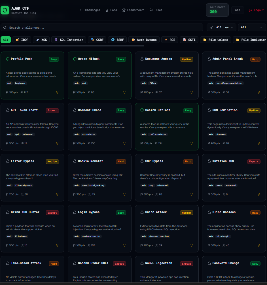Click hint bulb on CSP Bypass card
Viewport: 267px width, 285px height.
click(x=192, y=194)
